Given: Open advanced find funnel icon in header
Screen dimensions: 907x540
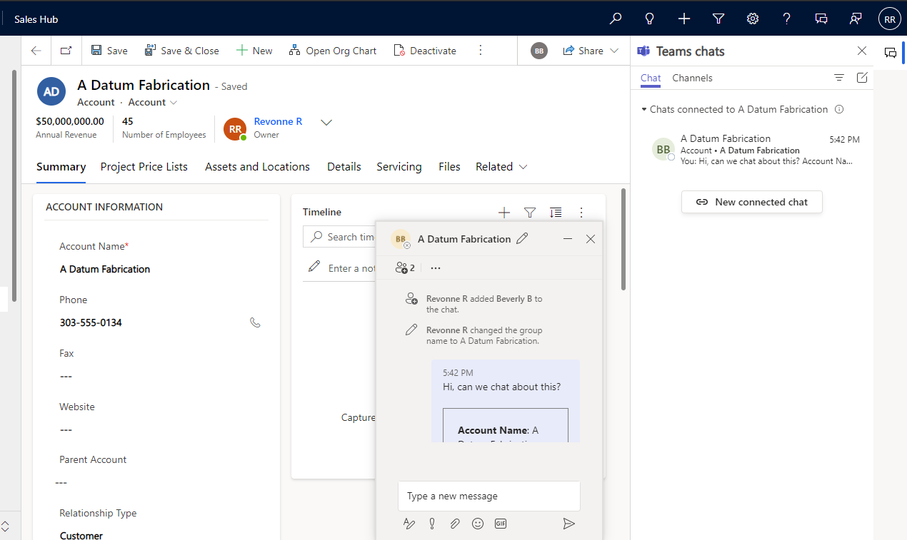Looking at the screenshot, I should coord(718,19).
